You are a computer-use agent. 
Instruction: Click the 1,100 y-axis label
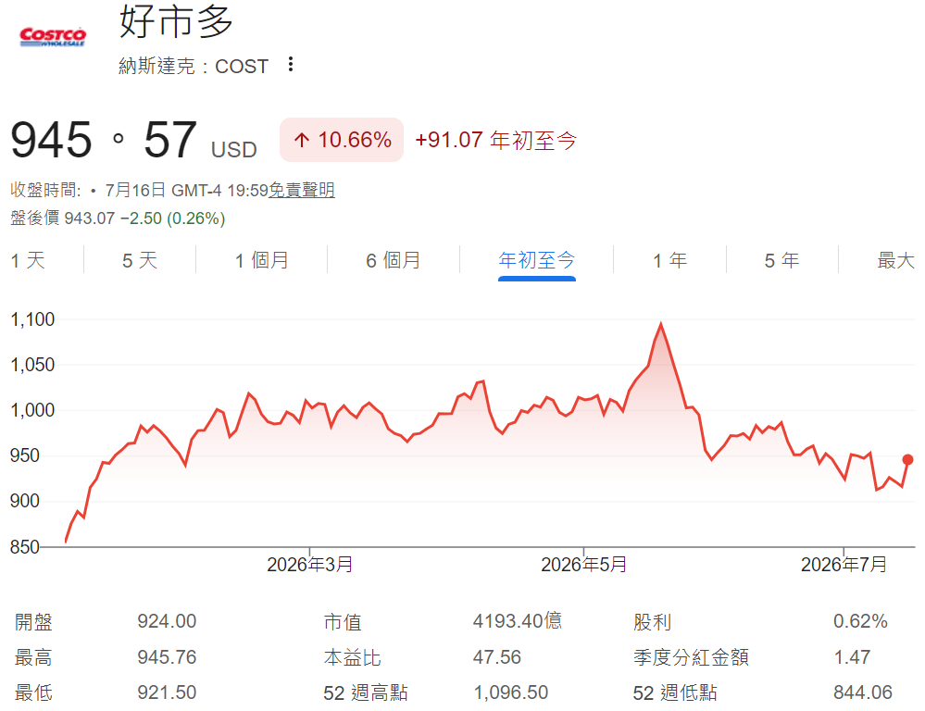click(32, 319)
